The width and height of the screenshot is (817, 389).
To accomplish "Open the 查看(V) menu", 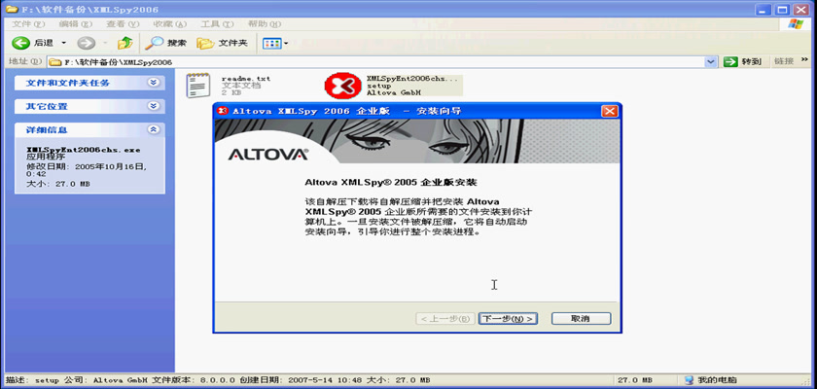I will tap(123, 24).
